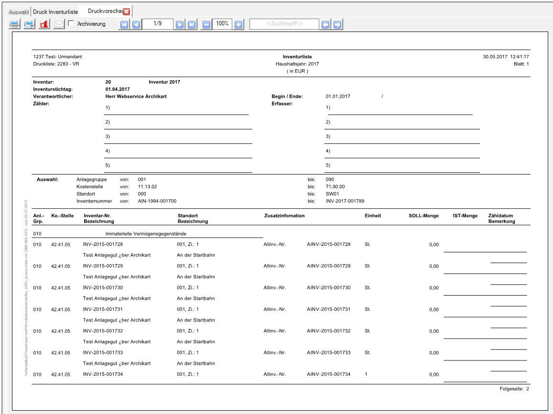The height and width of the screenshot is (414, 553).
Task: Jump to the first page of preview
Action: pos(124,24)
